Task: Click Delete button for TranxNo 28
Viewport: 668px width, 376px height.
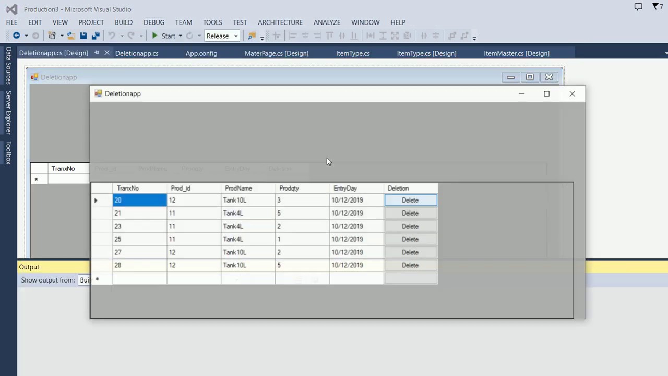Action: point(410,265)
